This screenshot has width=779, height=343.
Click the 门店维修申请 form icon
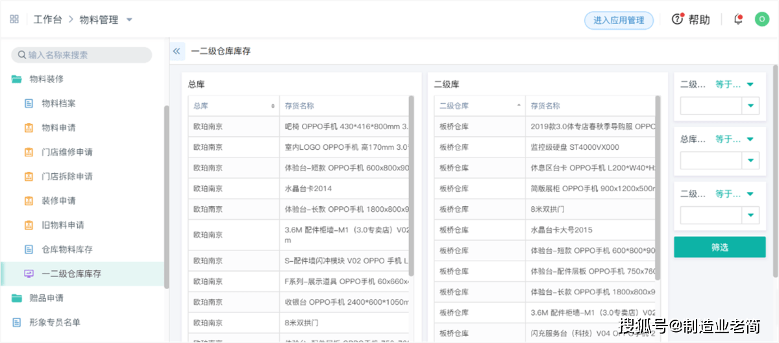29,152
